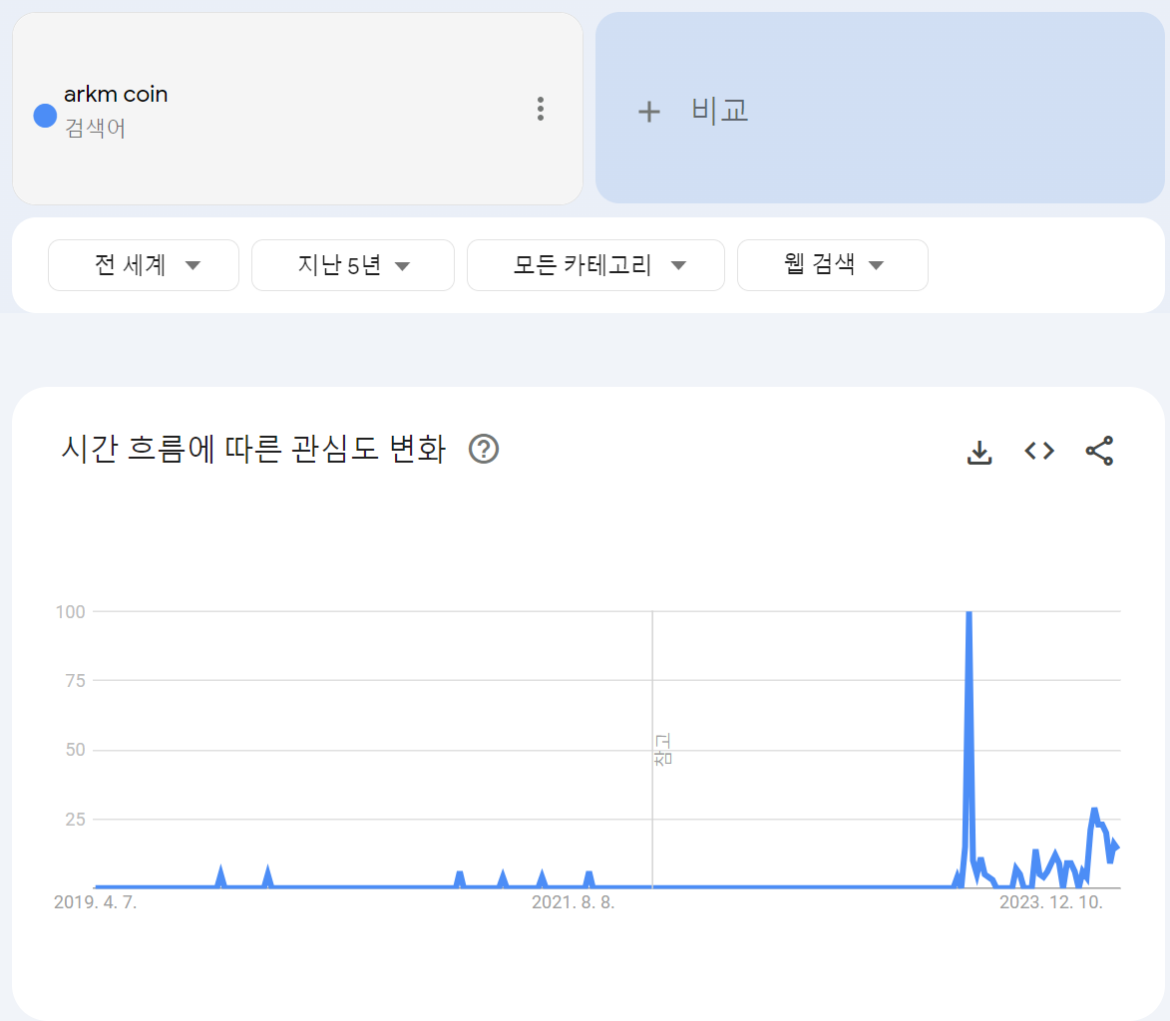Open the options menu for the arkm coin term

(x=540, y=110)
